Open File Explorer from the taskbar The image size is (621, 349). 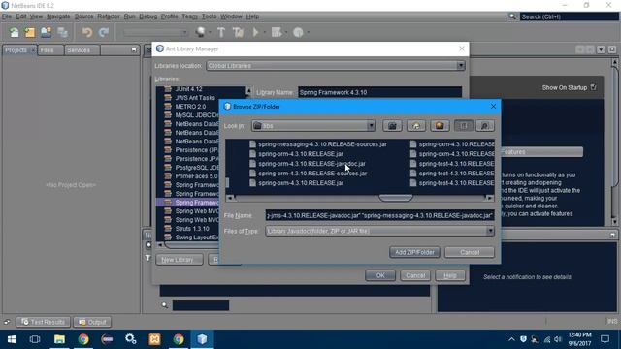tap(59, 339)
